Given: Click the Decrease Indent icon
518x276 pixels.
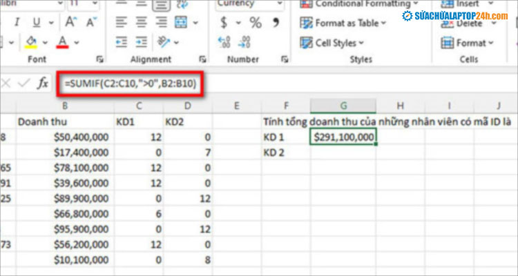Looking at the screenshot, I should click(x=122, y=42).
